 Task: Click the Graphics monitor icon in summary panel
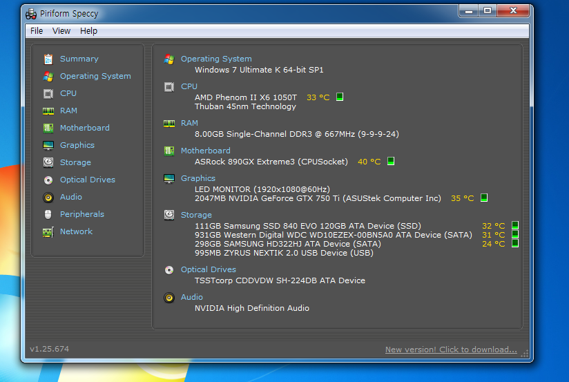coord(169,179)
